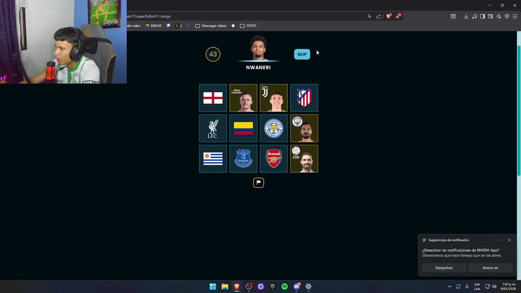Screen dimensions: 521x293
Task: Select the Everton crest tile
Action: pyautogui.click(x=243, y=159)
